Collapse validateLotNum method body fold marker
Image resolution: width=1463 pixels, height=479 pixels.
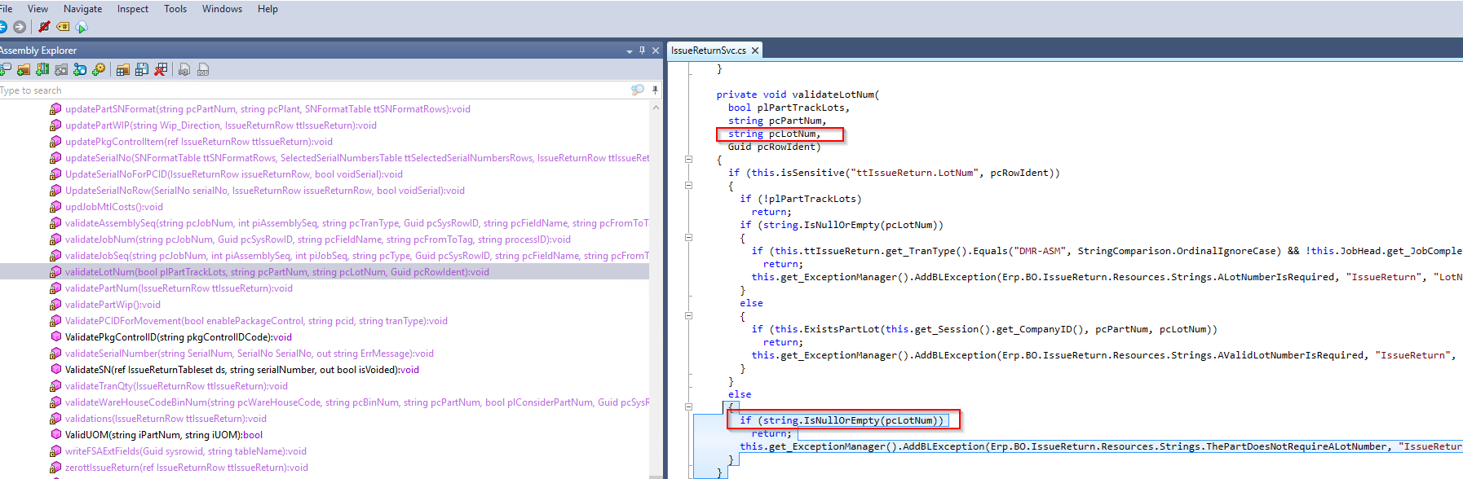tap(688, 160)
